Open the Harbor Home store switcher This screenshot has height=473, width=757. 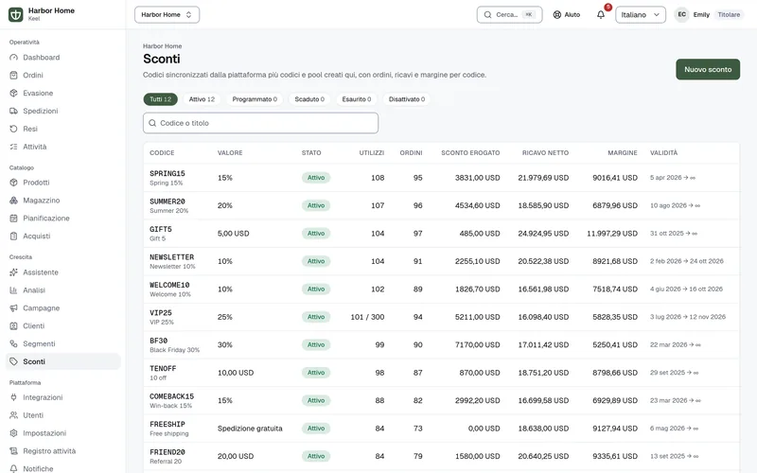click(x=167, y=14)
